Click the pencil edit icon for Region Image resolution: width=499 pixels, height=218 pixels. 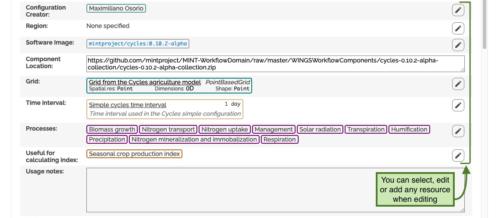click(x=458, y=28)
